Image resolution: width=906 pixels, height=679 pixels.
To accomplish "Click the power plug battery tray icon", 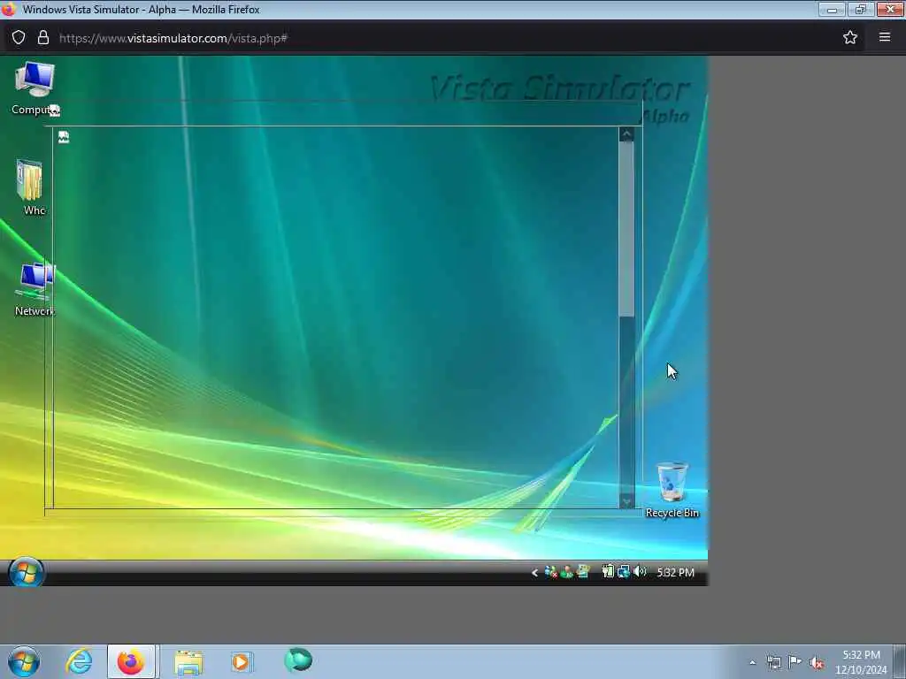I will [607, 572].
